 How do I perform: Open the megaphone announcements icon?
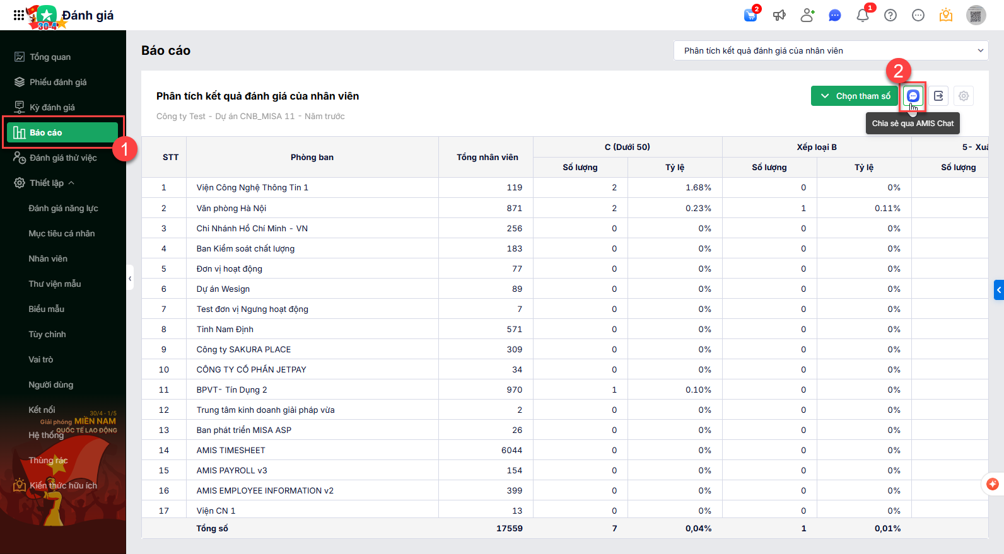(x=779, y=15)
